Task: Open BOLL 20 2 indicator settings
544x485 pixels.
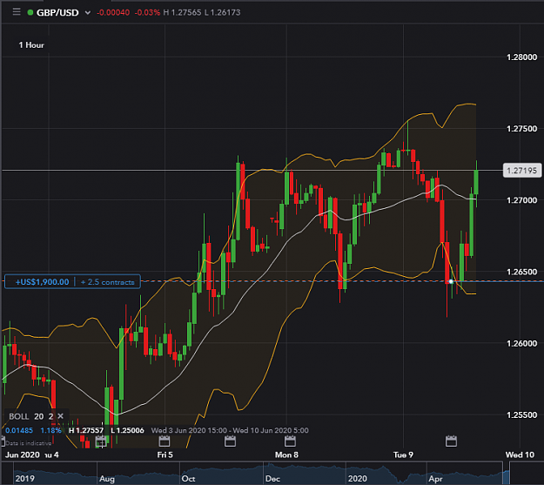Action: 30,416
